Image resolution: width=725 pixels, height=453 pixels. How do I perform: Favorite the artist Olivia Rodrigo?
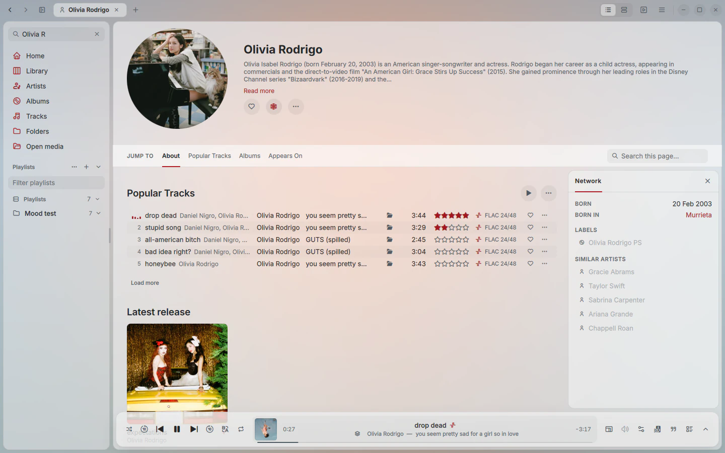click(252, 107)
